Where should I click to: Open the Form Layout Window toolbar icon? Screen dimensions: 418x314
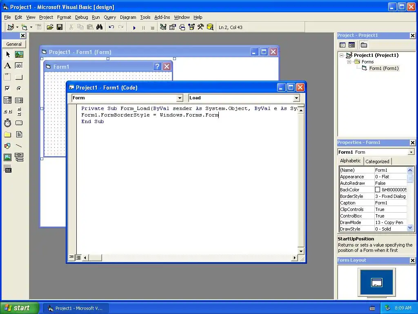(x=182, y=27)
